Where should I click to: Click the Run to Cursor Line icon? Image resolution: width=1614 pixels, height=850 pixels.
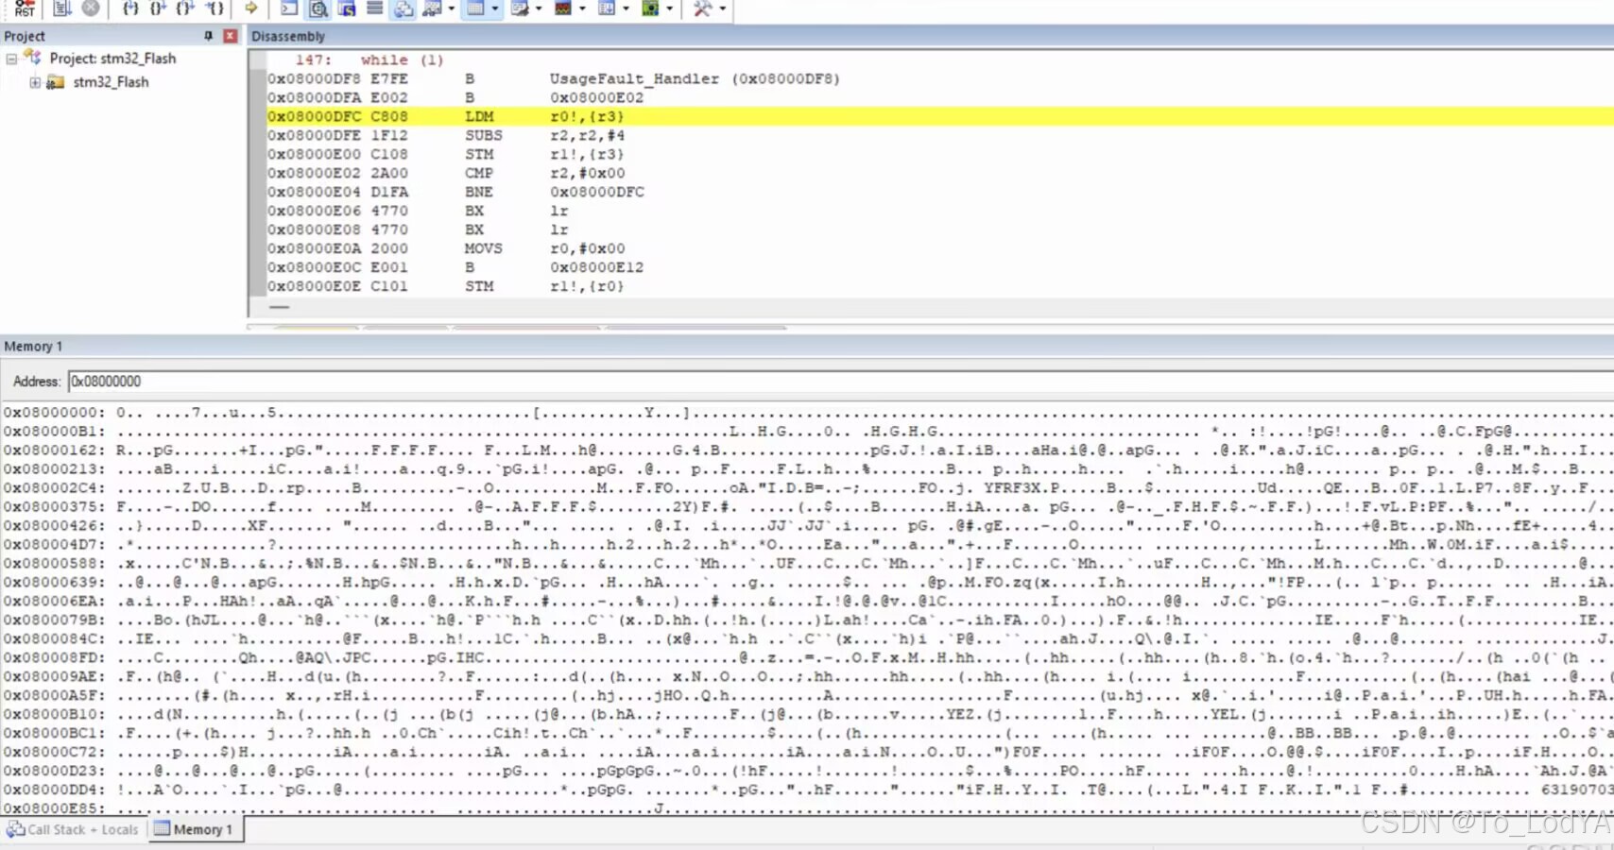[x=215, y=8]
